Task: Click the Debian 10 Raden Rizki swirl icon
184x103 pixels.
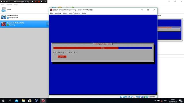Action: pyautogui.click(x=3, y=24)
